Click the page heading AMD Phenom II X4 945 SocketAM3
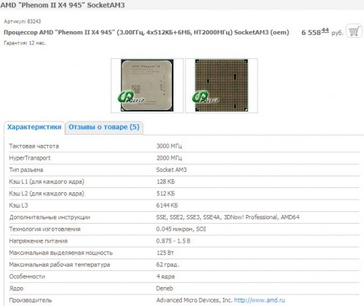Screen dimensions: 364x306 click(x=63, y=5)
